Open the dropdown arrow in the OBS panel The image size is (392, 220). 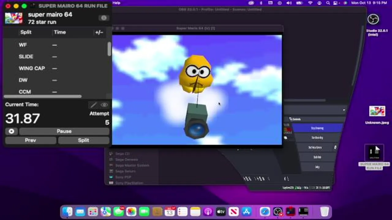[344, 110]
